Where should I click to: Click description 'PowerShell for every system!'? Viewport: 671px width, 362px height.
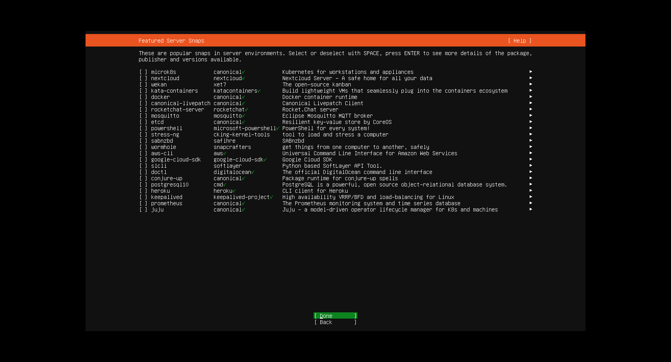(326, 128)
